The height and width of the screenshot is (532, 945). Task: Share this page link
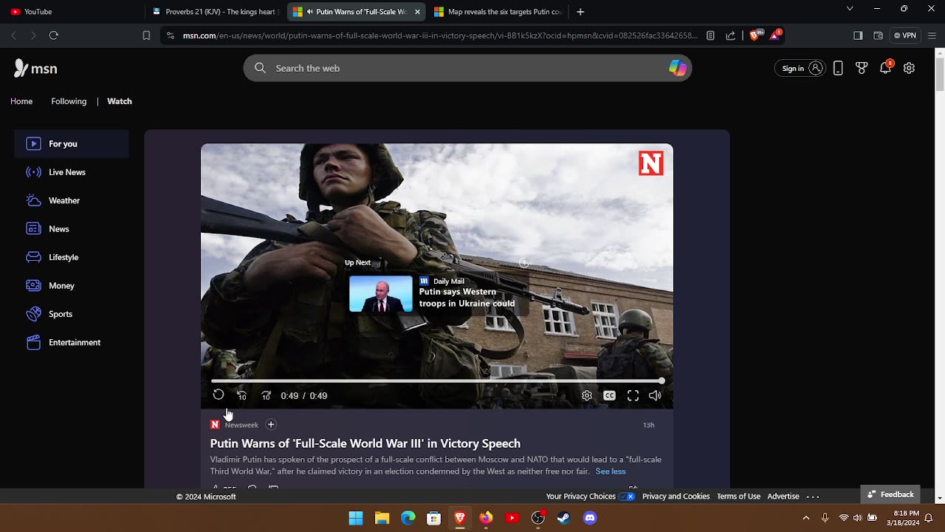click(x=731, y=35)
